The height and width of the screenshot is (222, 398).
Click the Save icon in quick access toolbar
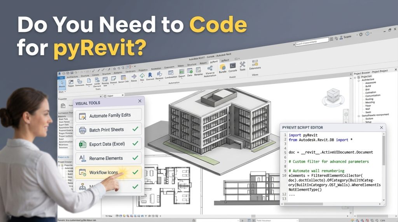[72, 73]
